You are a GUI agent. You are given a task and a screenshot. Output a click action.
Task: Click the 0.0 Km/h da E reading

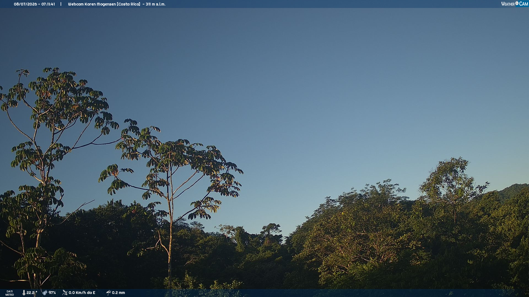(82, 293)
